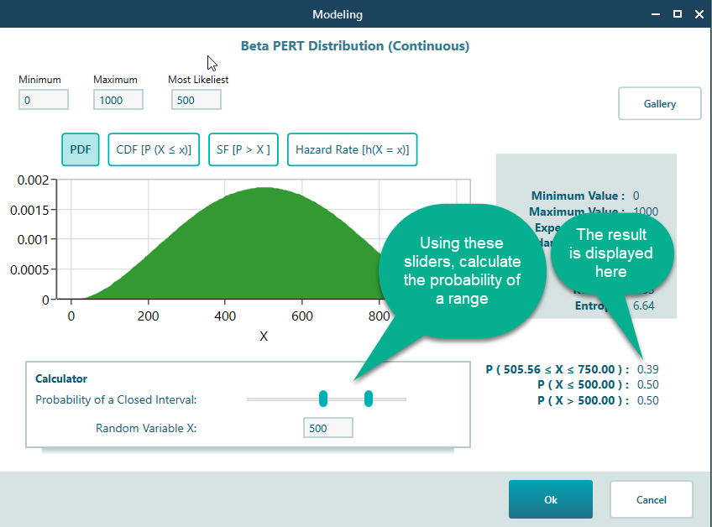The width and height of the screenshot is (712, 527).
Task: Focus the Random Variable X field
Action: point(327,428)
